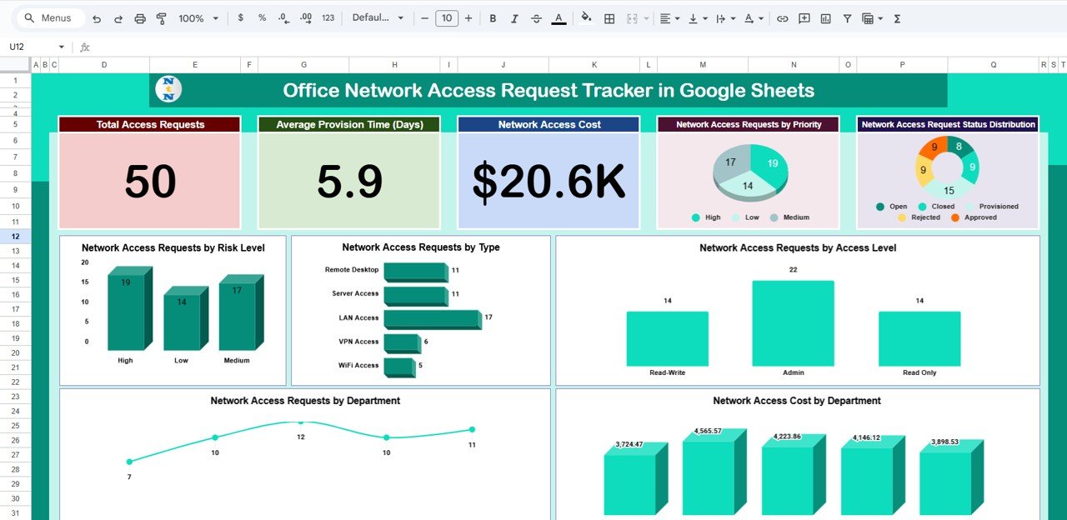The image size is (1067, 520).
Task: Toggle italic formatting
Action: coord(514,18)
